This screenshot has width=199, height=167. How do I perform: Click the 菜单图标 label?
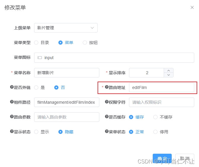pyautogui.click(x=22, y=57)
